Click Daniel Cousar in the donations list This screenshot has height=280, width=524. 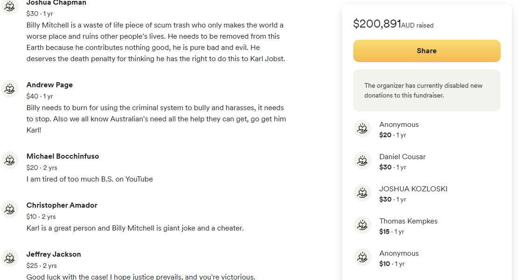(x=402, y=157)
